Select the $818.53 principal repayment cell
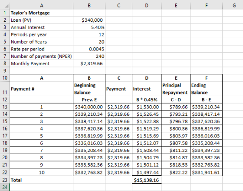The image size is (243, 191). tap(176, 165)
